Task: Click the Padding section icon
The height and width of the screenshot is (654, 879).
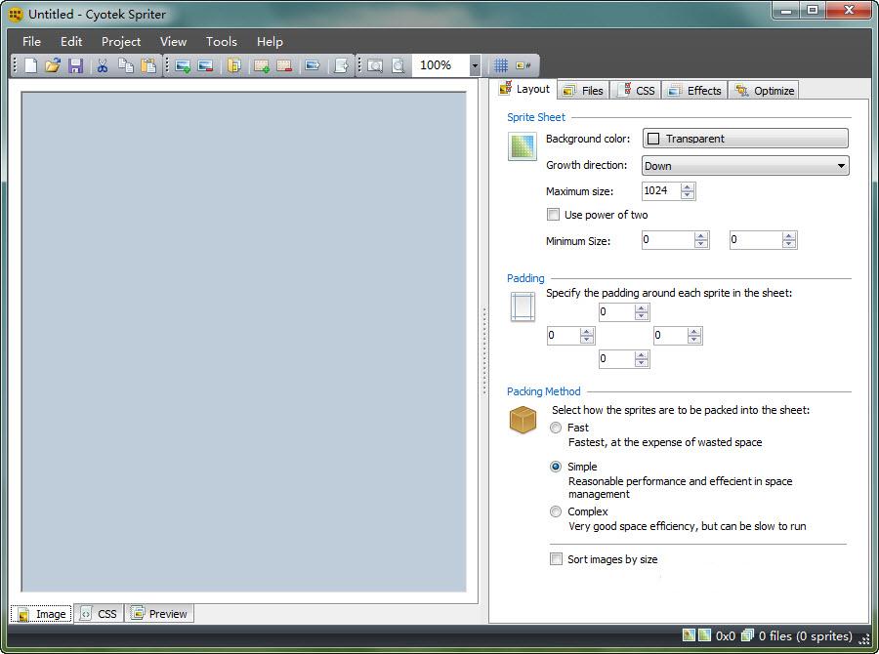Action: pos(523,307)
